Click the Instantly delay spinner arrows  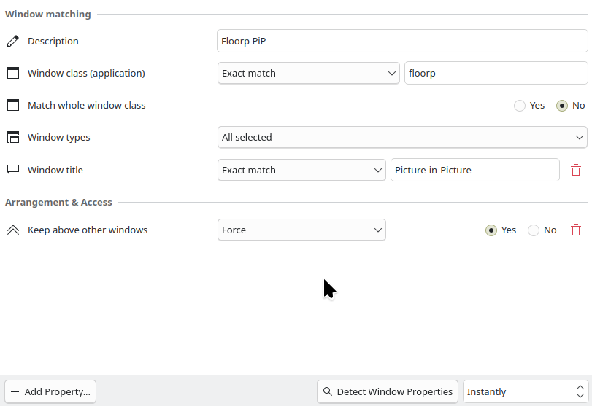tap(580, 391)
